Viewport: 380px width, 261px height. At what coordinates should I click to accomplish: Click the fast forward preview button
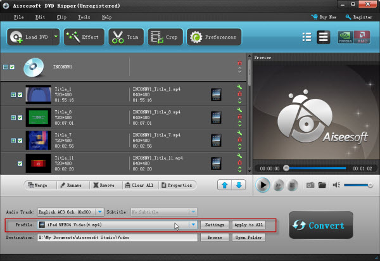(279, 186)
